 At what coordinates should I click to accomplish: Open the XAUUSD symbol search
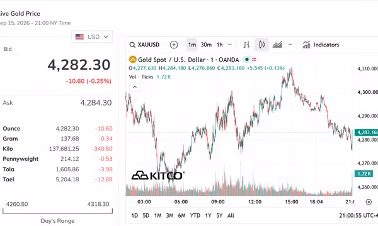(144, 45)
